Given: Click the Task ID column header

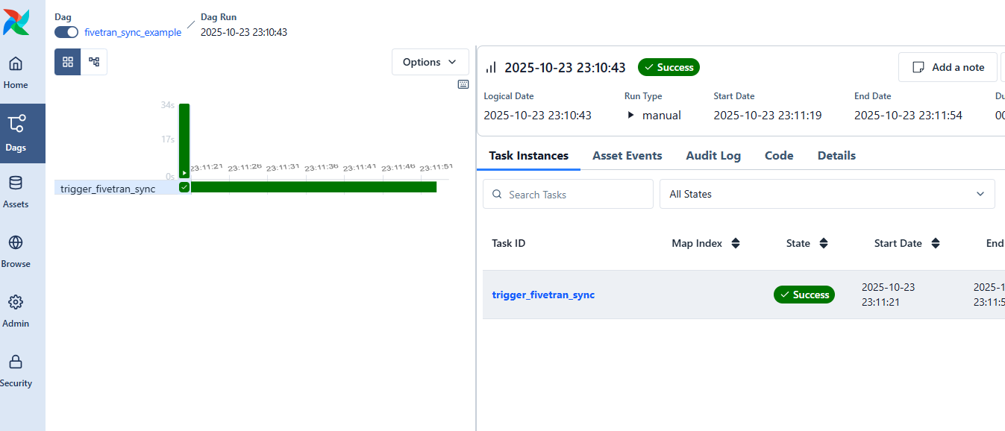Looking at the screenshot, I should [x=508, y=243].
